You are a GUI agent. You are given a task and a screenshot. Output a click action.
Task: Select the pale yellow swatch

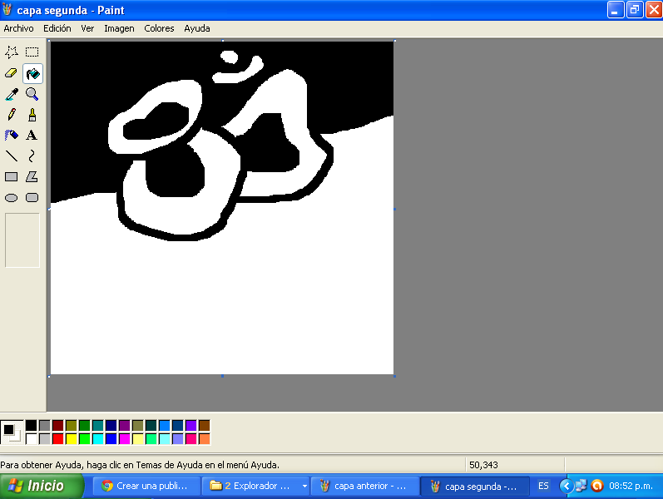pyautogui.click(x=138, y=439)
